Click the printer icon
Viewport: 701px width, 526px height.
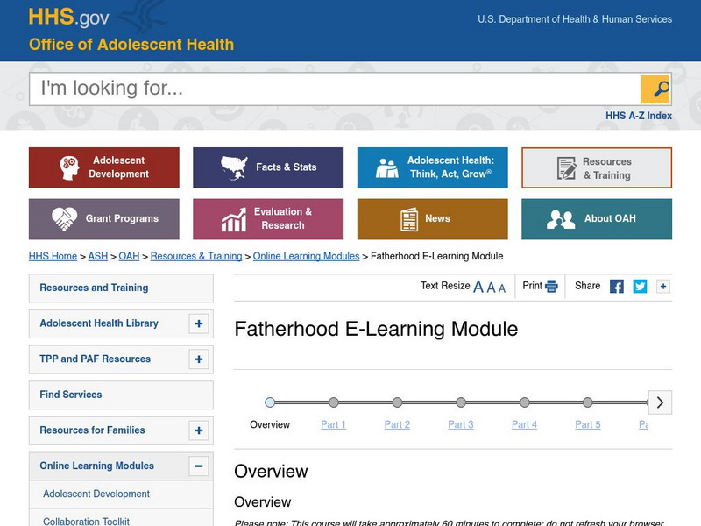[x=551, y=286]
